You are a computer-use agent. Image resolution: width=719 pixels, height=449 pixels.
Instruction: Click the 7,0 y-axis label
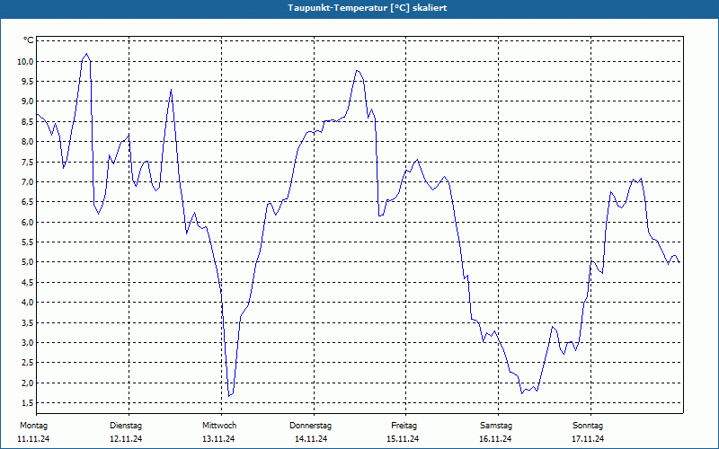[x=27, y=182]
